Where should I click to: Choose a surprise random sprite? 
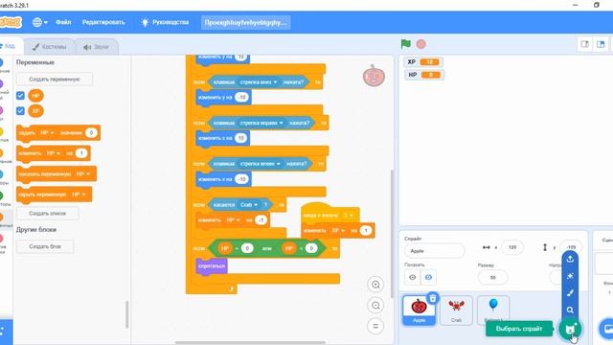tap(570, 276)
